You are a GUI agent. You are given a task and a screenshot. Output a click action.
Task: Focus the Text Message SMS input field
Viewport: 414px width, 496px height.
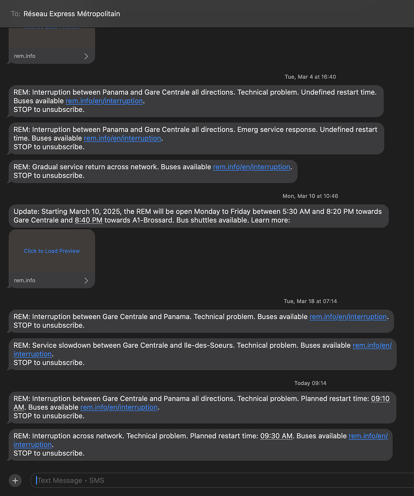pyautogui.click(x=221, y=480)
